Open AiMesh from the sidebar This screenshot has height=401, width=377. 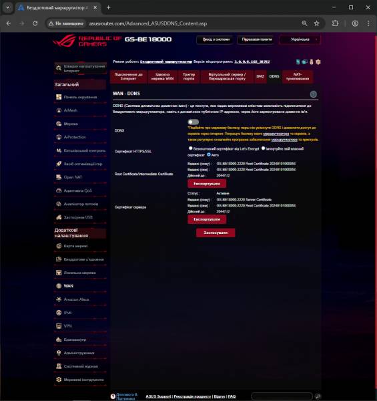80,110
